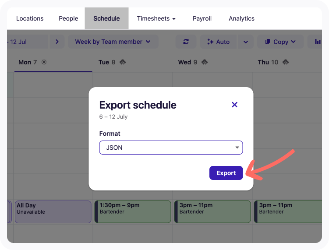Open the Format dropdown showing JSON
The width and height of the screenshot is (329, 250).
171,148
